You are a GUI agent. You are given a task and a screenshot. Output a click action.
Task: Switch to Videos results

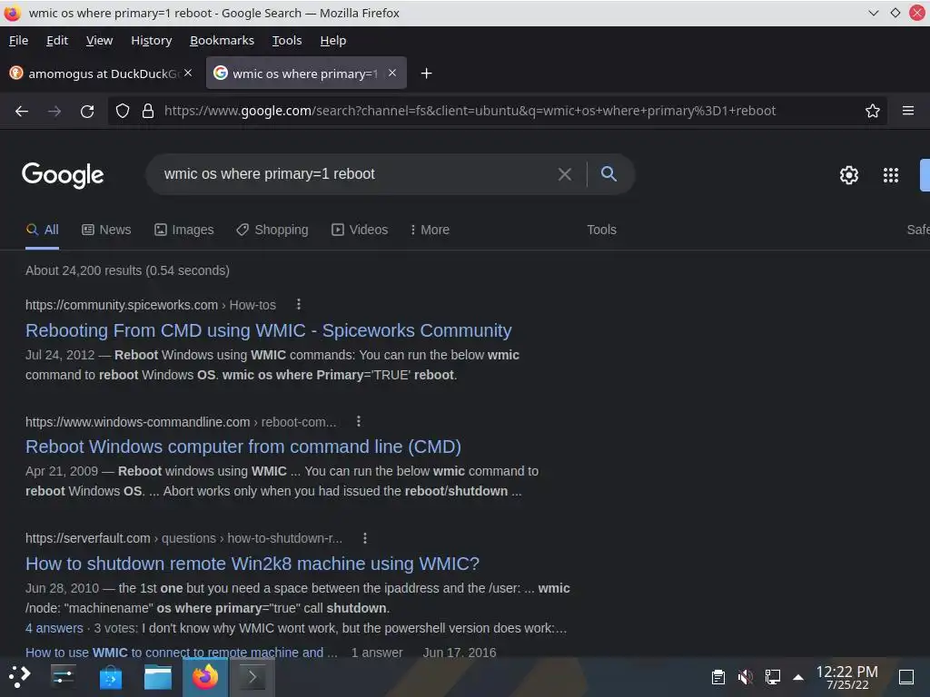pos(360,230)
